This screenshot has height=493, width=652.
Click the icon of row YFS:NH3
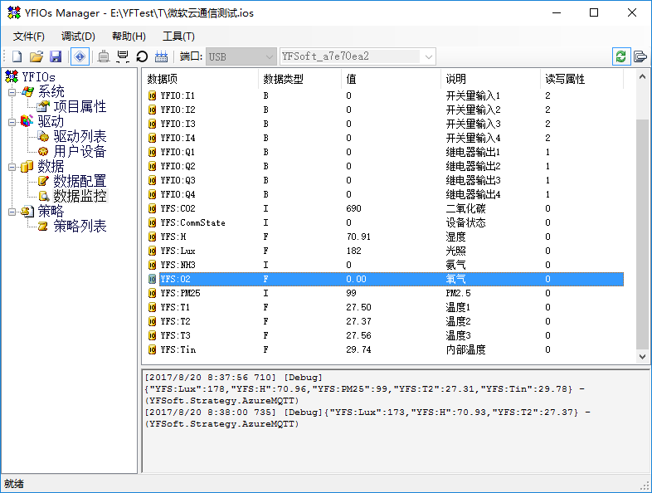click(x=152, y=265)
